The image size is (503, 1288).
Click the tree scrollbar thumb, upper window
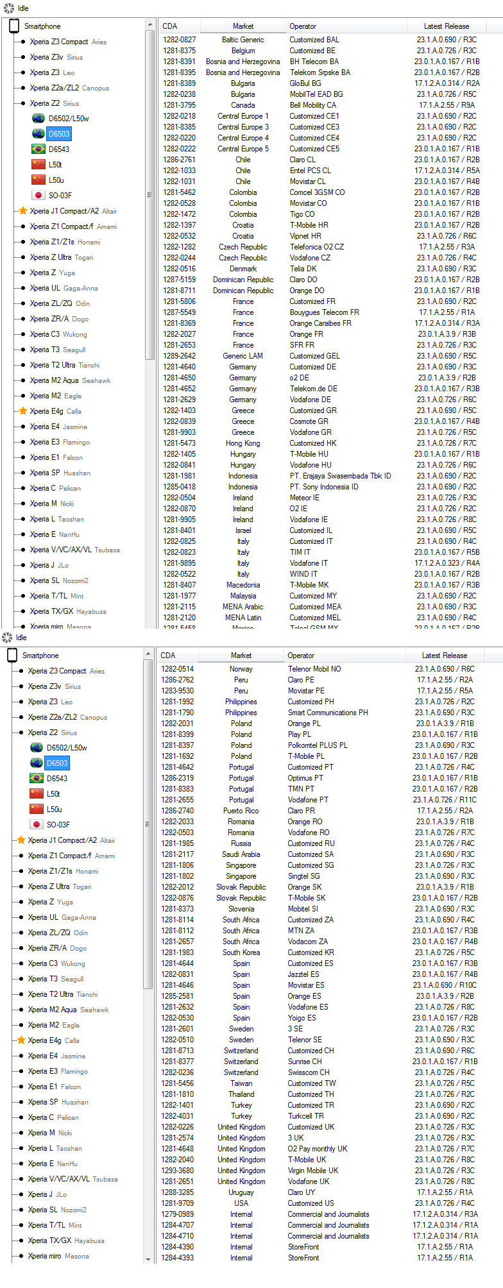coord(150,196)
